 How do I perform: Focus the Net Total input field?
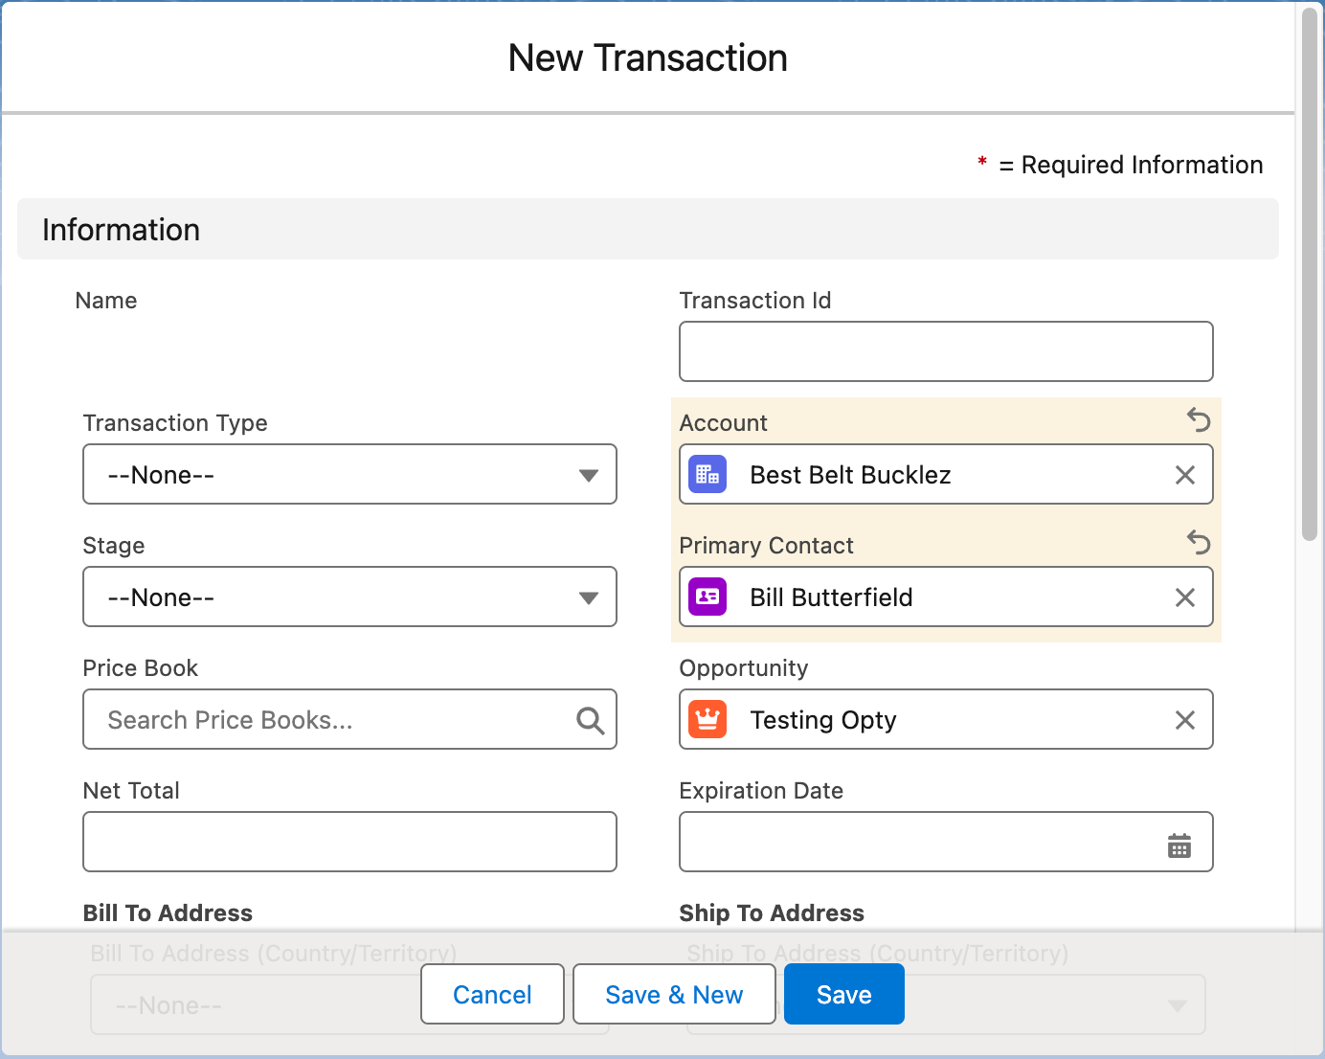click(349, 842)
